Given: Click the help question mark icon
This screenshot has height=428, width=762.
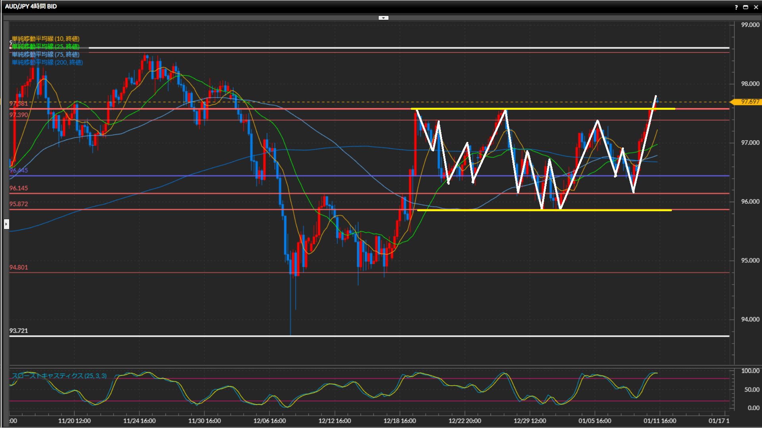Looking at the screenshot, I should click(736, 7).
